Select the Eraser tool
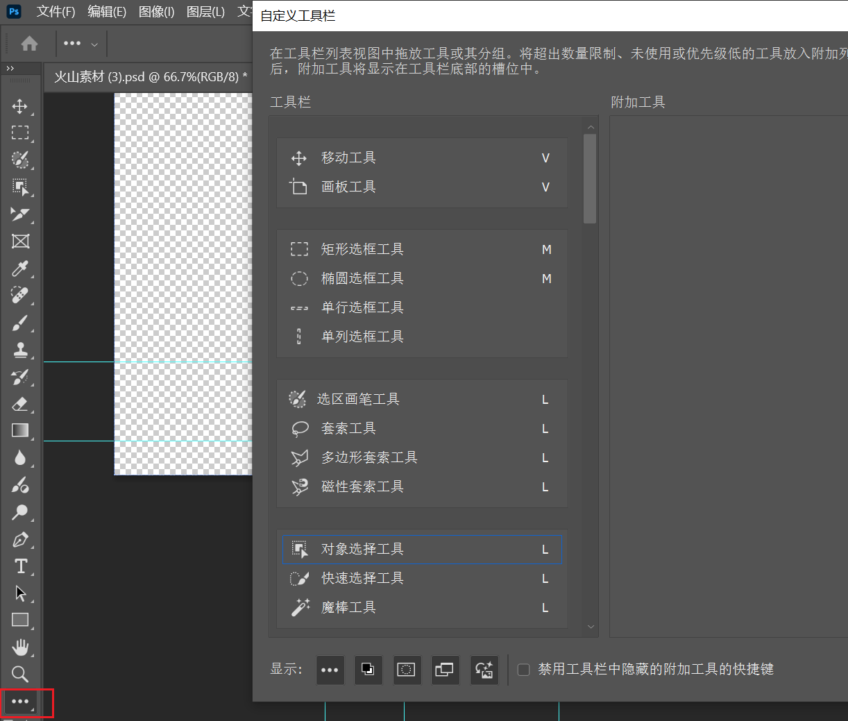 (x=21, y=404)
